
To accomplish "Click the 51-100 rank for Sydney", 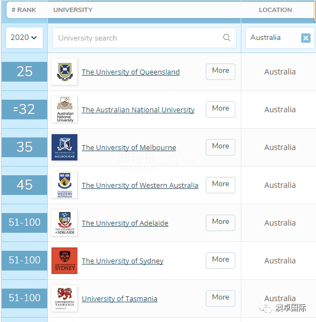I will (25, 261).
